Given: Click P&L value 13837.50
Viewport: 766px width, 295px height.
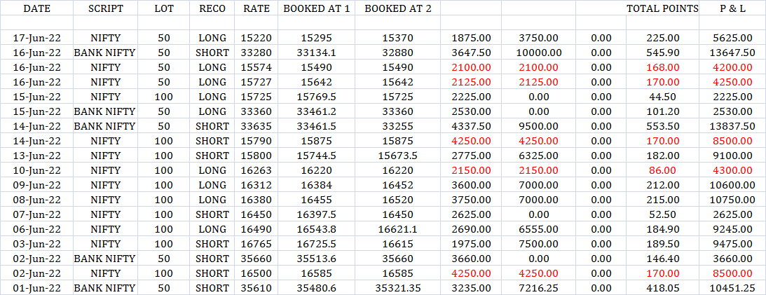Looking at the screenshot, I should [732, 126].
